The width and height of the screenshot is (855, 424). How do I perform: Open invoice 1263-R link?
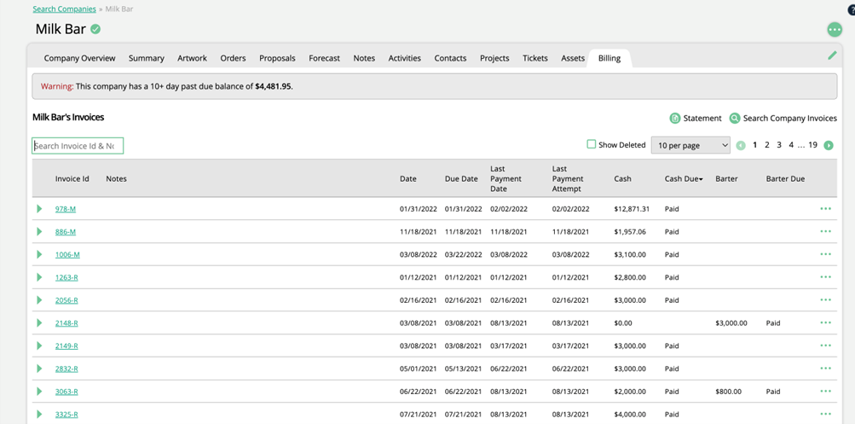[x=66, y=277]
